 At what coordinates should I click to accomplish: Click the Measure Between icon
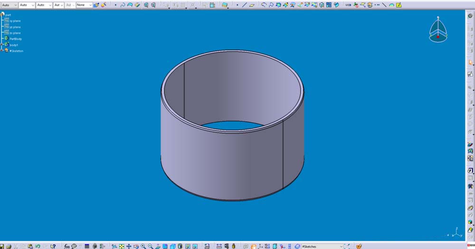pyautogui.click(x=219, y=246)
